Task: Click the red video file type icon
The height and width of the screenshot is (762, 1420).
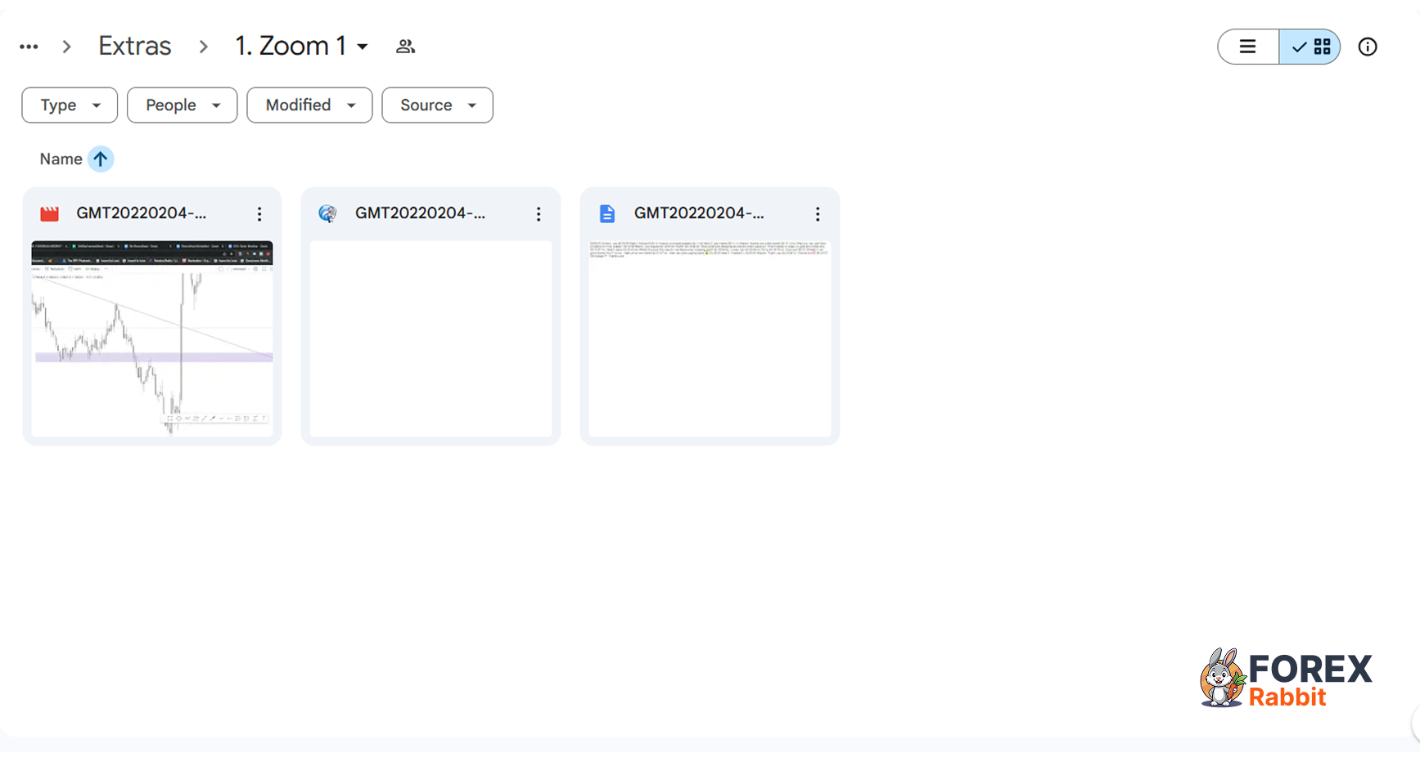Action: click(50, 214)
